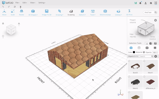
Task: Open Image To 3D tool
Action: (47, 12)
